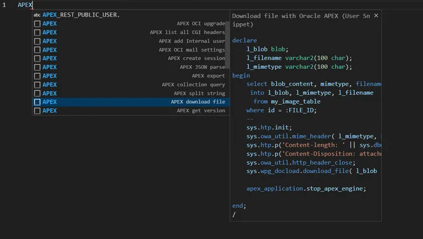The width and height of the screenshot is (423, 239).
Task: Click the snippet icon of APEX split string
Action: click(37, 93)
